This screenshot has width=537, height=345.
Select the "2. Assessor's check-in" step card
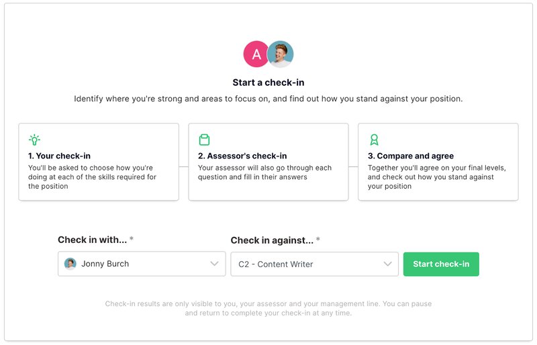[268, 162]
